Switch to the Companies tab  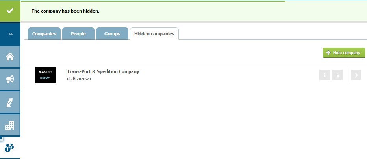coord(44,34)
